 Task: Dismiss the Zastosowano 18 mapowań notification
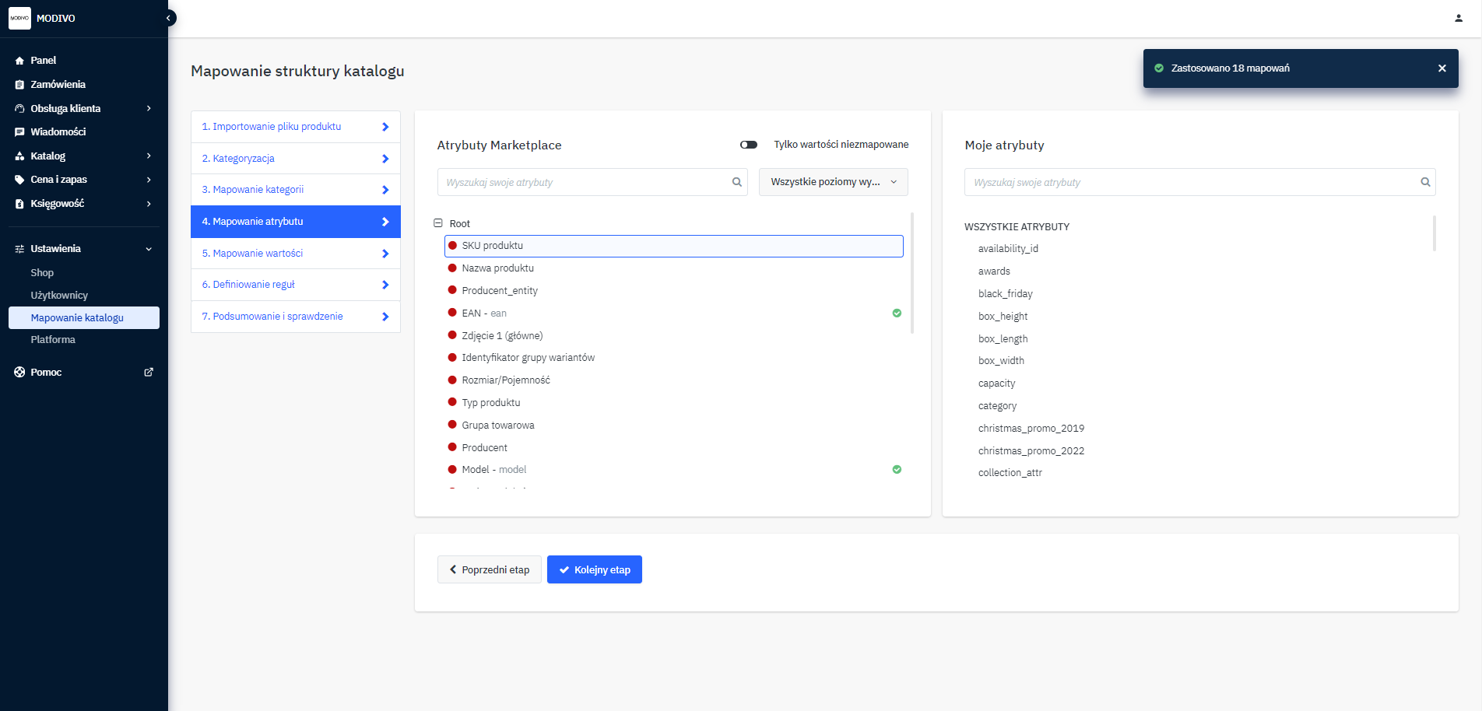click(1442, 68)
